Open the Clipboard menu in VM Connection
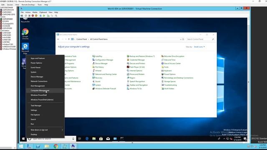Image resolution: width=267 pixels, height=150 pixels. pyautogui.click(x=43, y=12)
